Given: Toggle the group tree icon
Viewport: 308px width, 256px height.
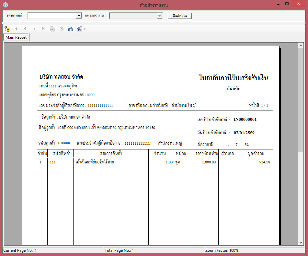Looking at the screenshot, I should coord(7,29).
